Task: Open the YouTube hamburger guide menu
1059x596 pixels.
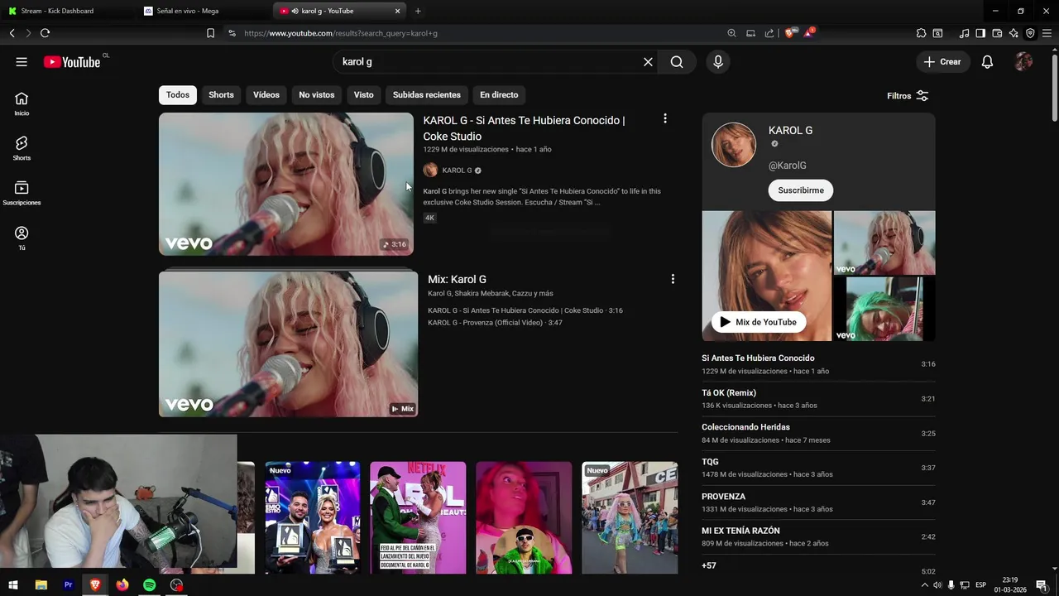Action: (x=22, y=62)
